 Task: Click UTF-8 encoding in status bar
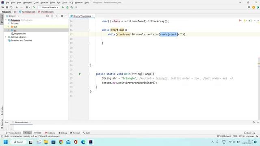pos(242,136)
